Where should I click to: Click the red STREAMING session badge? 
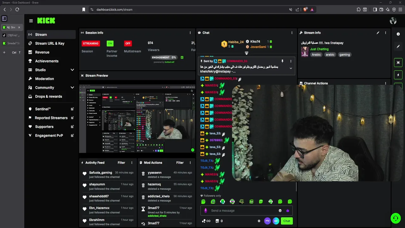coord(91,43)
